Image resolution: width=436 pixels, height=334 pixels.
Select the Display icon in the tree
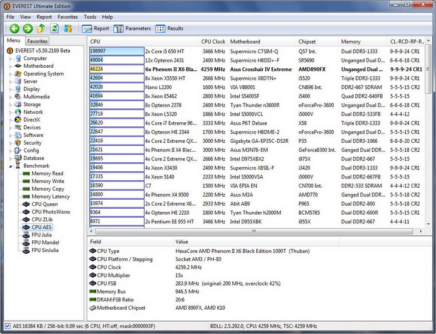[x=18, y=89]
